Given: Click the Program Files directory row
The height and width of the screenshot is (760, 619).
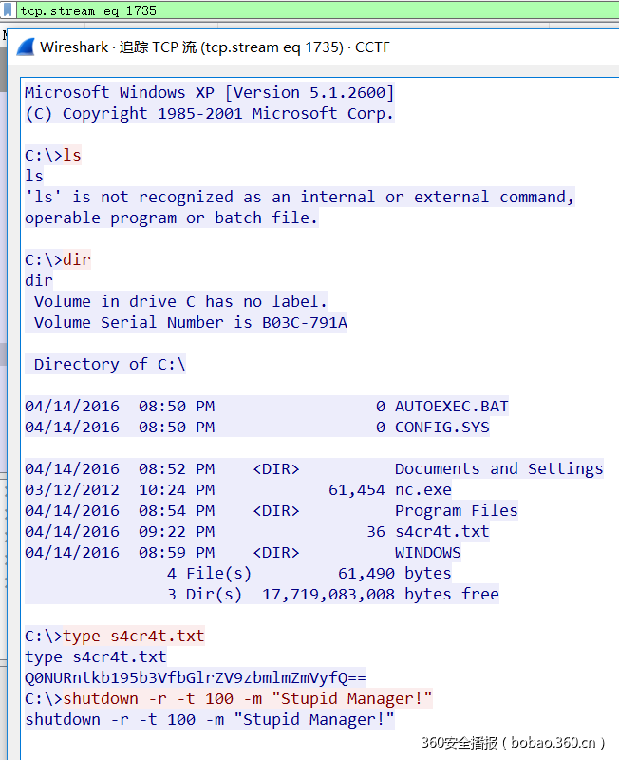Looking at the screenshot, I should coord(272,510).
